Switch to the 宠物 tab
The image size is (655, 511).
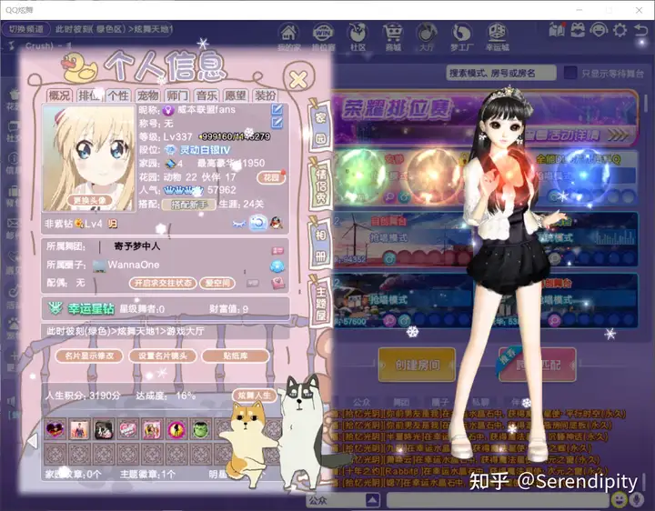tap(148, 95)
